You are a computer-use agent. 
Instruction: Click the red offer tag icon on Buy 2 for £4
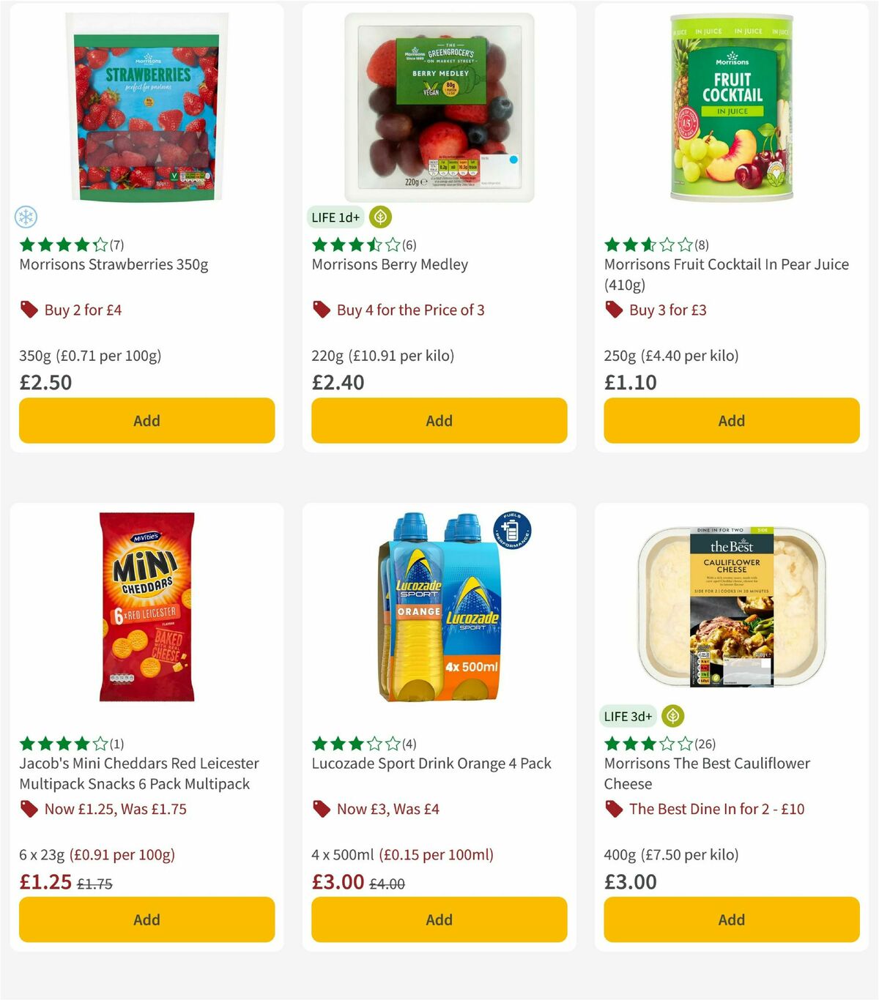pos(29,310)
